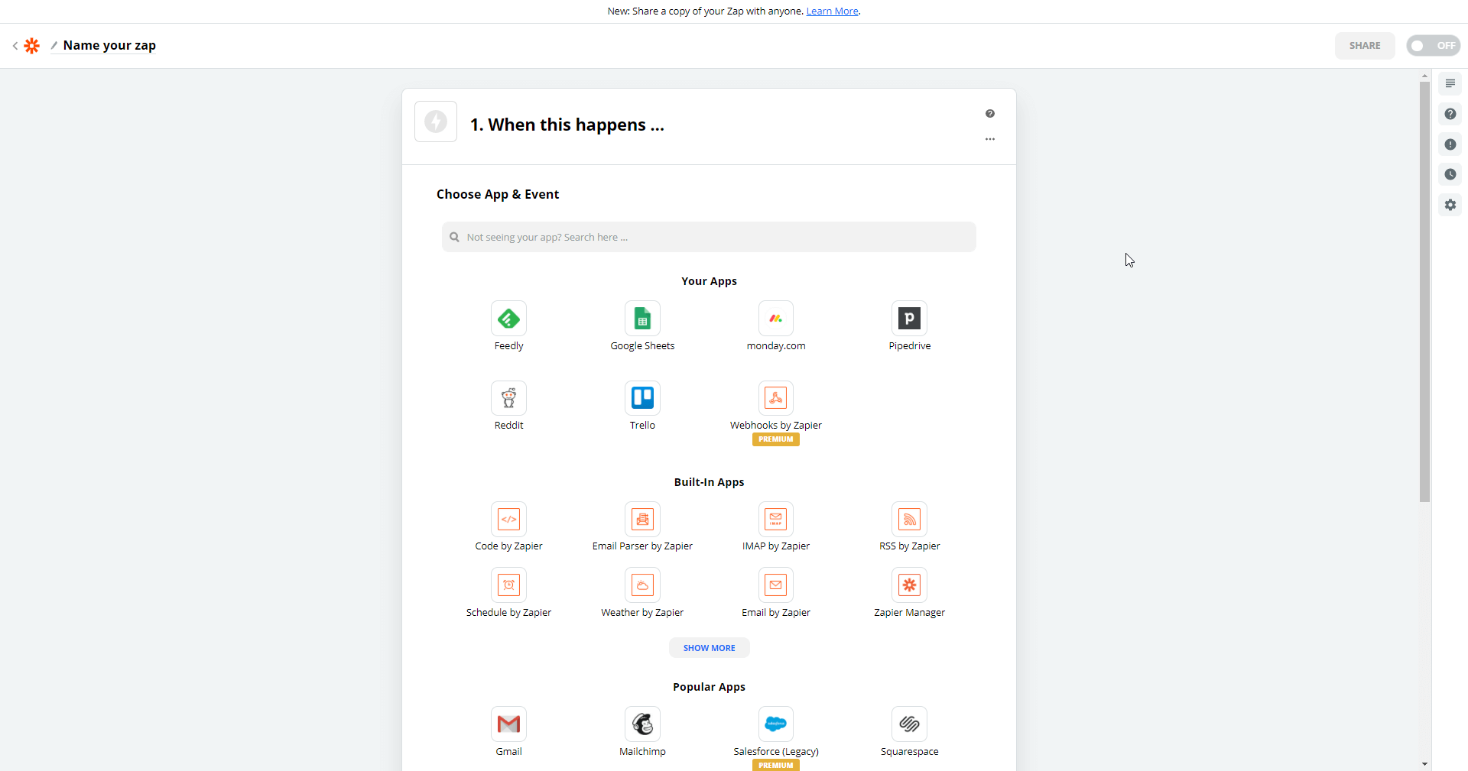This screenshot has width=1468, height=771.
Task: Pick the Webhooks by Zapier icon
Action: [776, 398]
